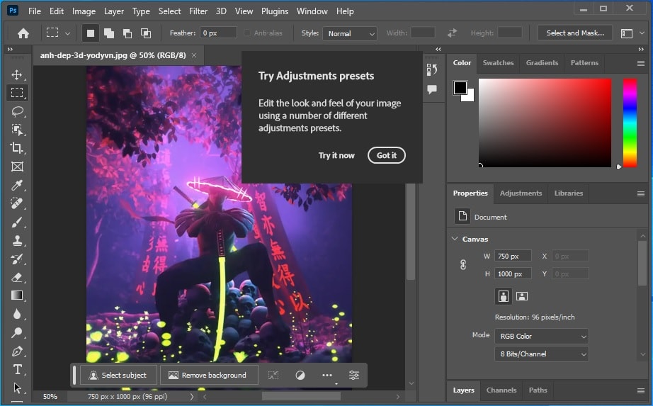Image resolution: width=653 pixels, height=406 pixels.
Task: Click Select and Mask button
Action: tap(575, 33)
